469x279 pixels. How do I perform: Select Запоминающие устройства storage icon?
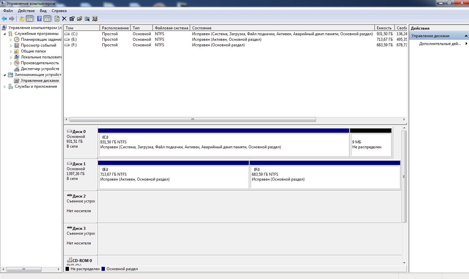pyautogui.click(x=10, y=75)
